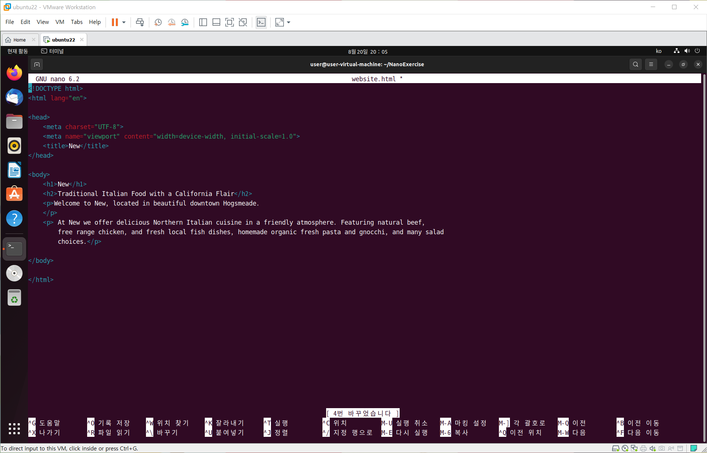Image resolution: width=707 pixels, height=453 pixels.
Task: Open the VM menu
Action: pyautogui.click(x=60, y=22)
